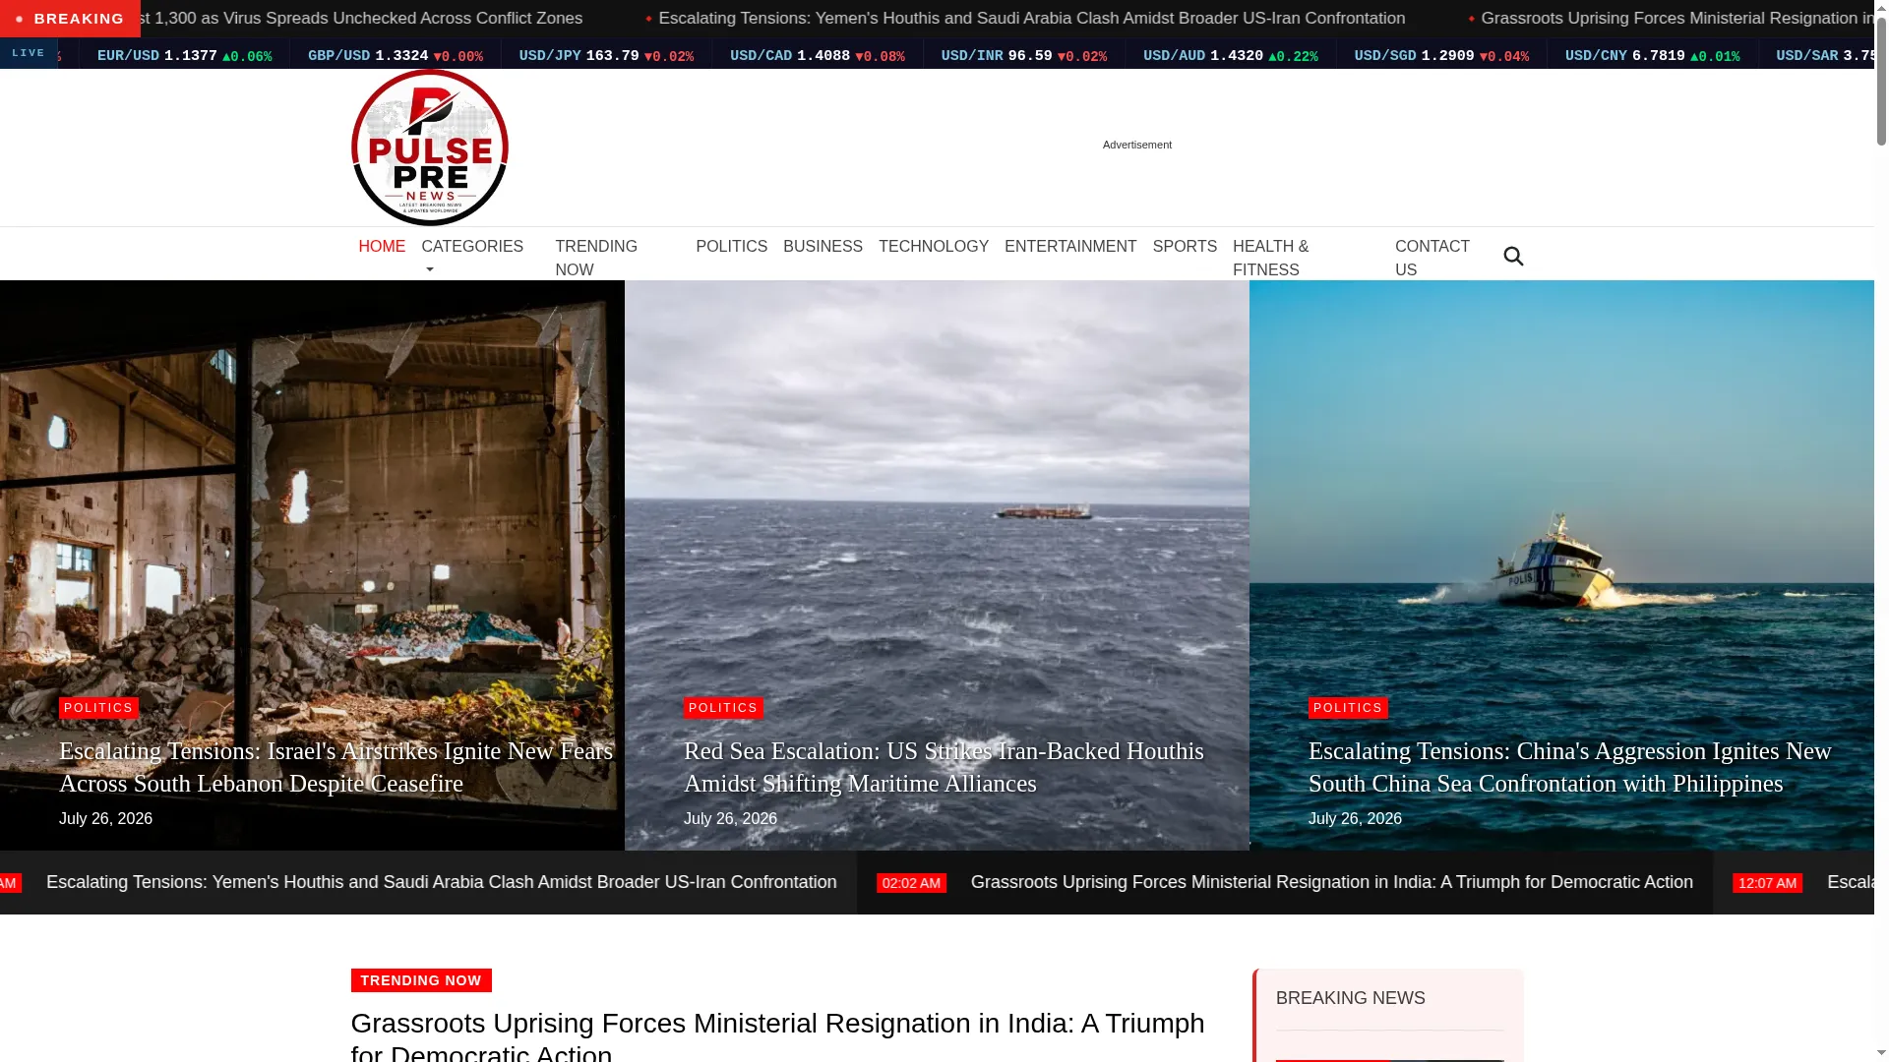Viewport: 1889px width, 1062px height.
Task: Open the Politics menu item
Action: point(731,247)
